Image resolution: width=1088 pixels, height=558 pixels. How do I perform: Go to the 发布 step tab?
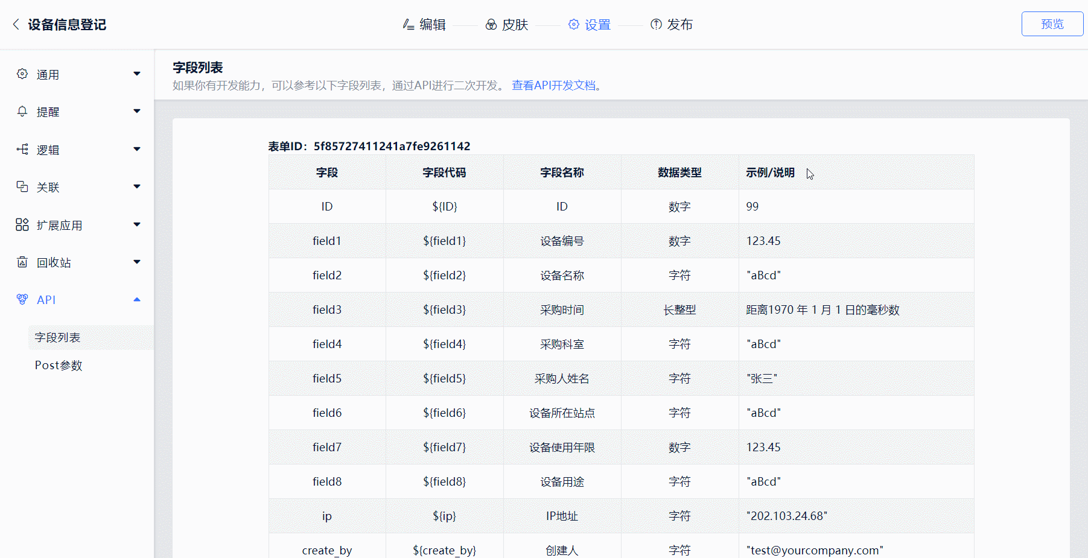(x=672, y=25)
